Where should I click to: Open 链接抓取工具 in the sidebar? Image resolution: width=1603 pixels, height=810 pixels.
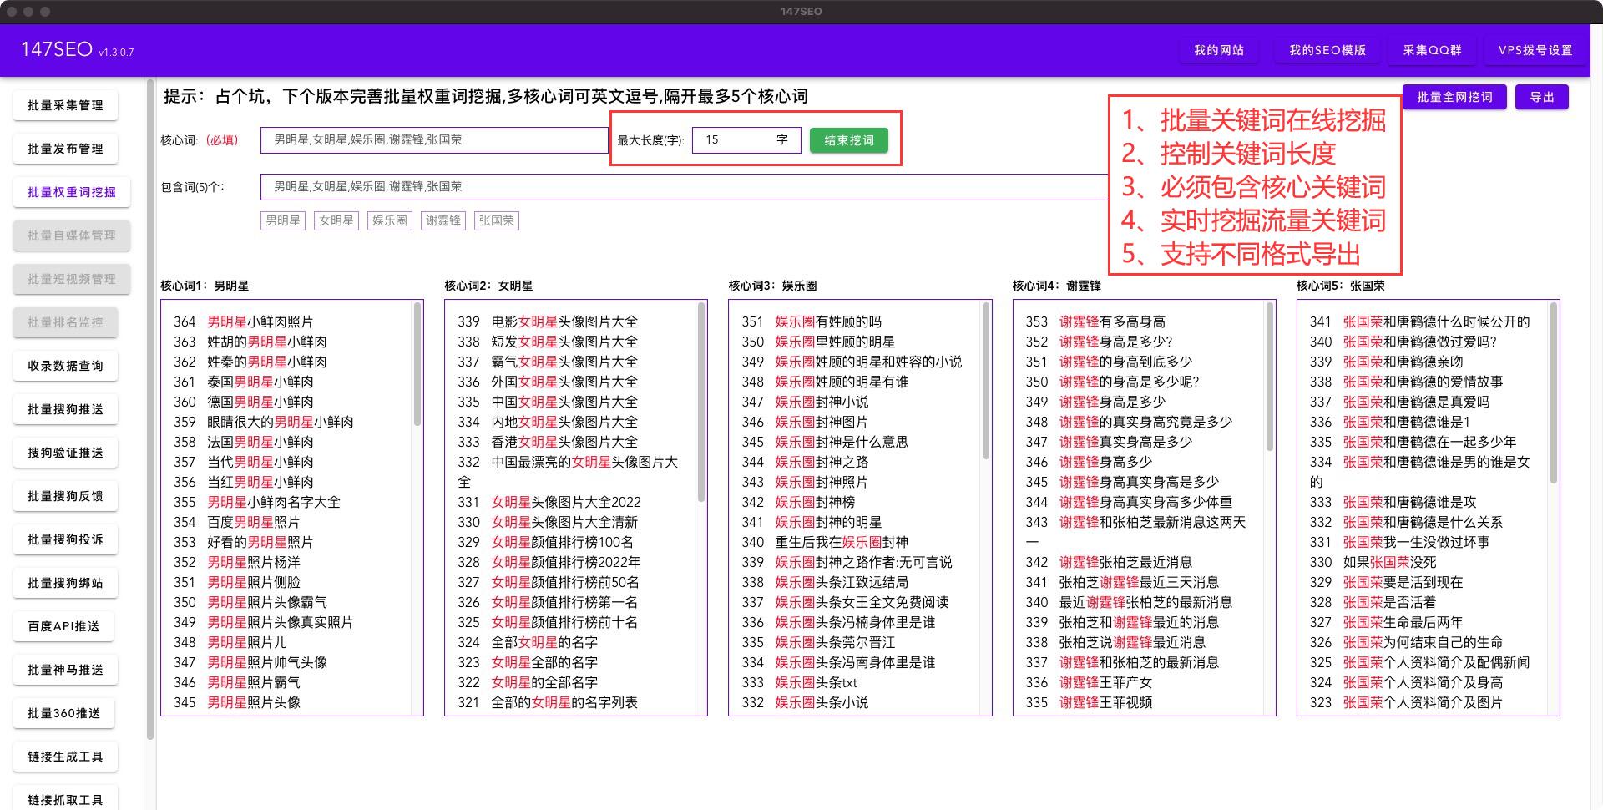(x=65, y=798)
